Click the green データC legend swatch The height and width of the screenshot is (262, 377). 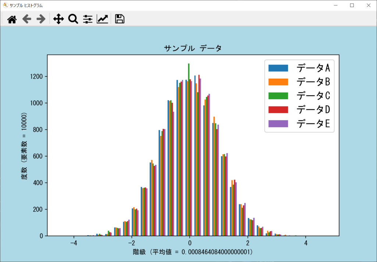coord(278,96)
